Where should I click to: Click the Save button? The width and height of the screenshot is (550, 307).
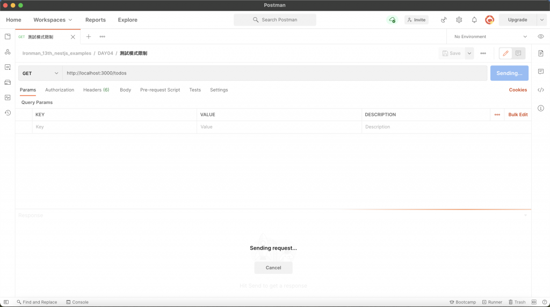point(451,53)
